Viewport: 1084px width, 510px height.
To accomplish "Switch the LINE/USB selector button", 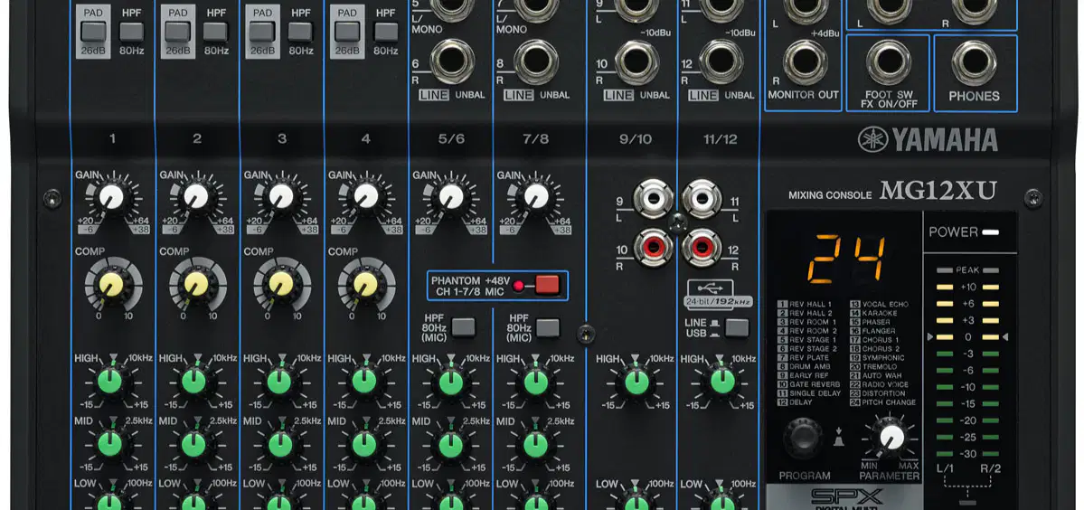I will (737, 327).
